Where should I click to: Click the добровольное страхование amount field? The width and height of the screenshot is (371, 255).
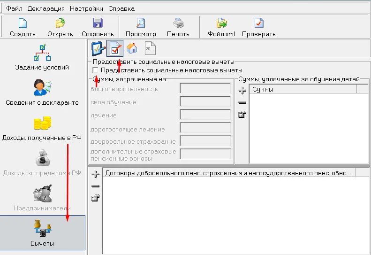click(205, 141)
